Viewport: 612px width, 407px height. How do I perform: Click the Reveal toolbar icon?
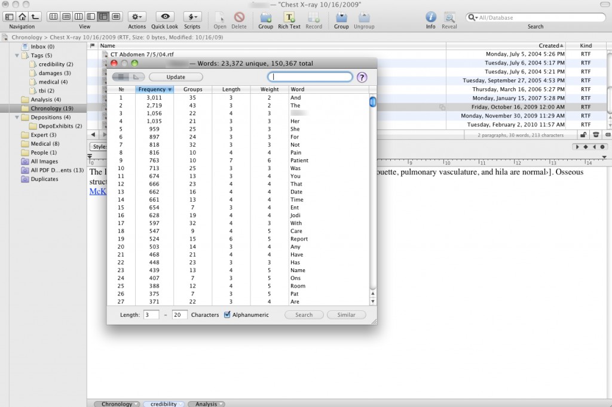point(449,18)
